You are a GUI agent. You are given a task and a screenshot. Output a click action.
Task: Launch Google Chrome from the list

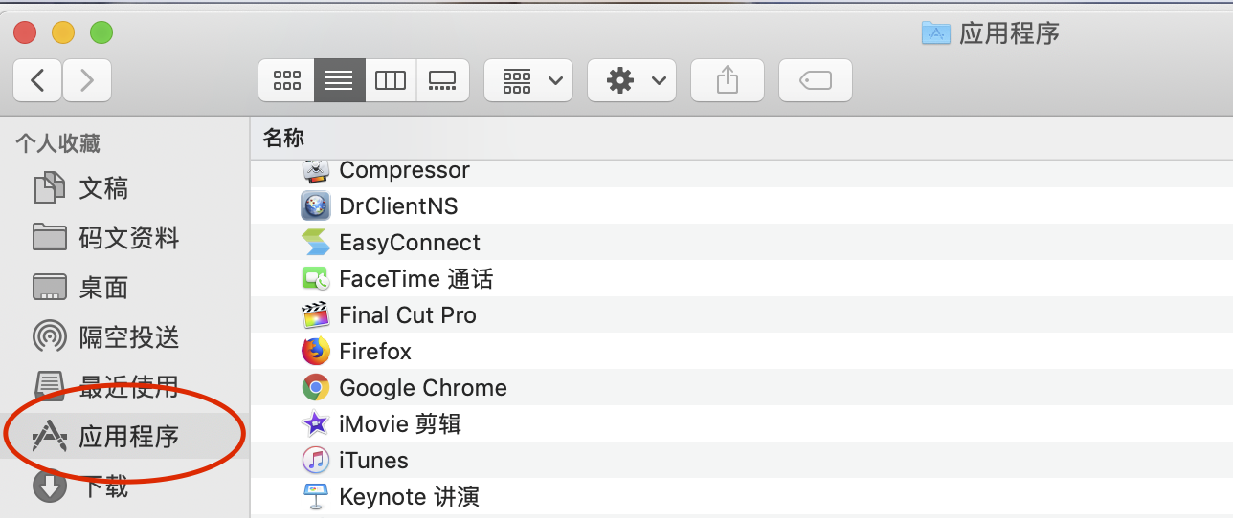(316, 388)
